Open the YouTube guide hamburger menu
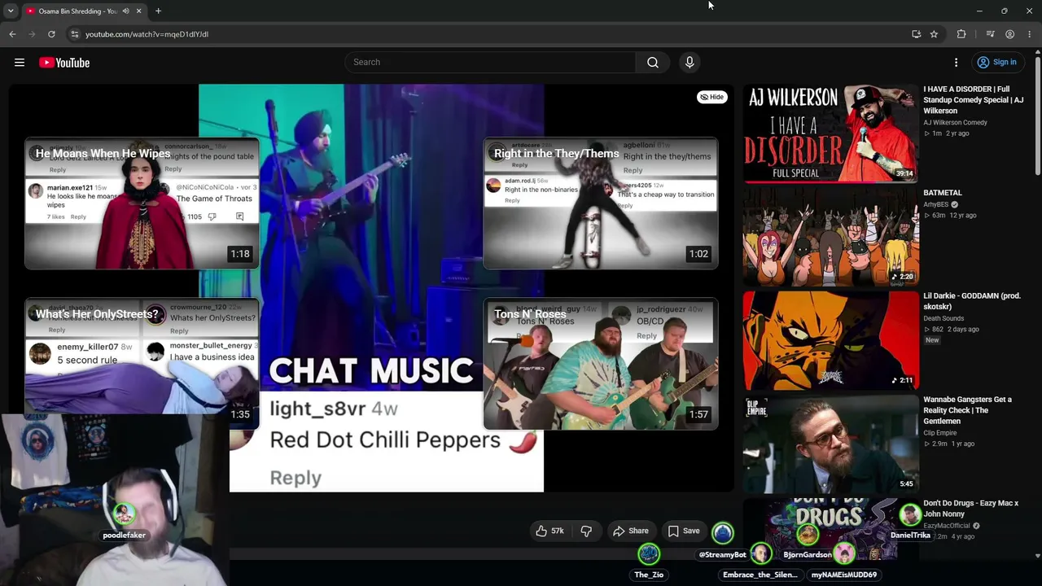1042x586 pixels. (20, 63)
